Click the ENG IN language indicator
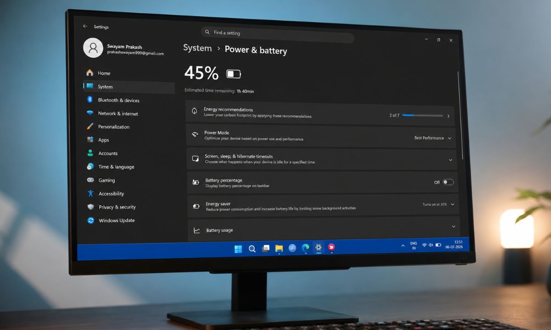Image resolution: width=551 pixels, height=330 pixels. [x=414, y=246]
